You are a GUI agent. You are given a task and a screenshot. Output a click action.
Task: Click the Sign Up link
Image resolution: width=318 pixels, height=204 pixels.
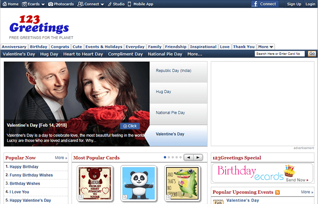pos(294,4)
